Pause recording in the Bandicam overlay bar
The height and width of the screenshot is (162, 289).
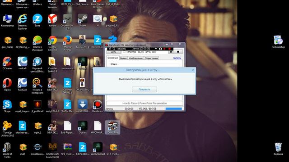(164, 49)
